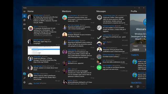This screenshot has width=168, height=94.
Task: Click Fabrizio Alessandro's avatar
Action: [99, 57]
